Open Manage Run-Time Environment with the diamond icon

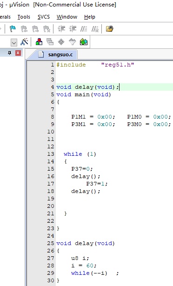point(61,42)
